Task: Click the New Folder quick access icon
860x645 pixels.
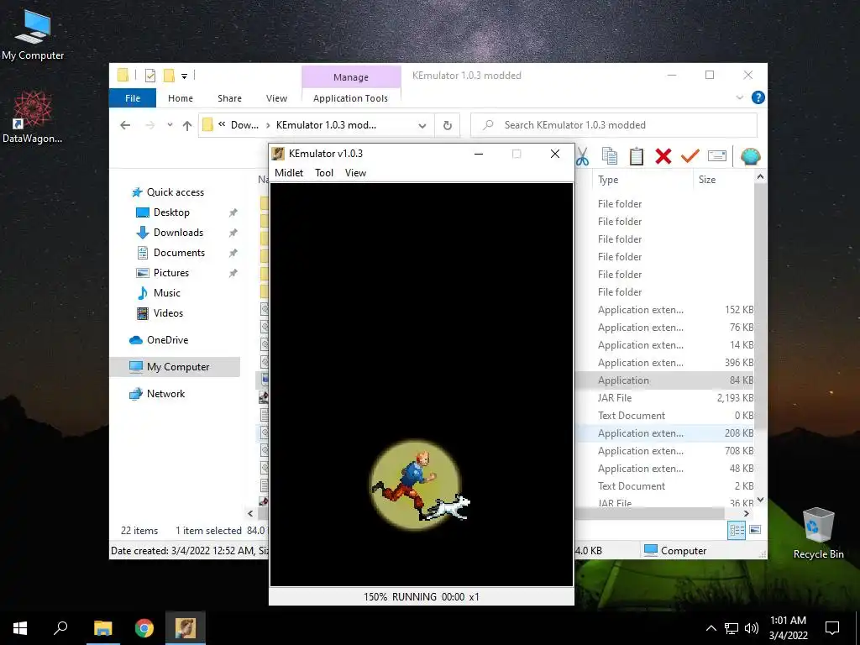Action: [x=169, y=76]
